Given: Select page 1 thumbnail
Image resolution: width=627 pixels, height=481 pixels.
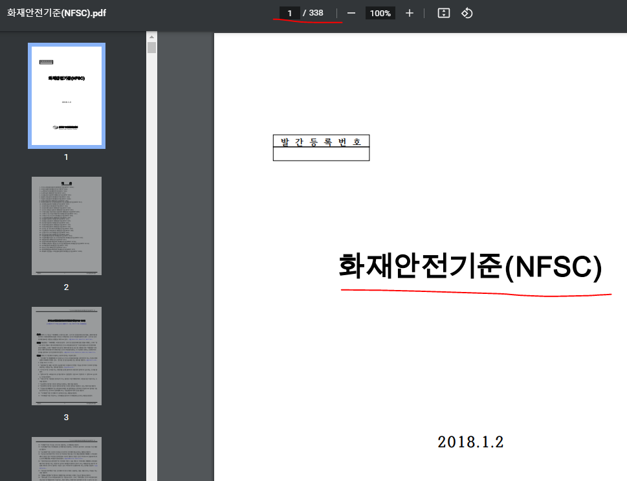Looking at the screenshot, I should (67, 96).
